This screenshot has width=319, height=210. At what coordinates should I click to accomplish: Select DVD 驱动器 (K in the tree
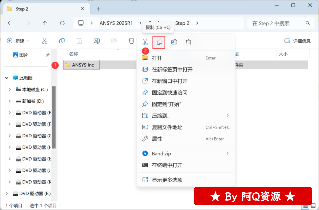33,182
